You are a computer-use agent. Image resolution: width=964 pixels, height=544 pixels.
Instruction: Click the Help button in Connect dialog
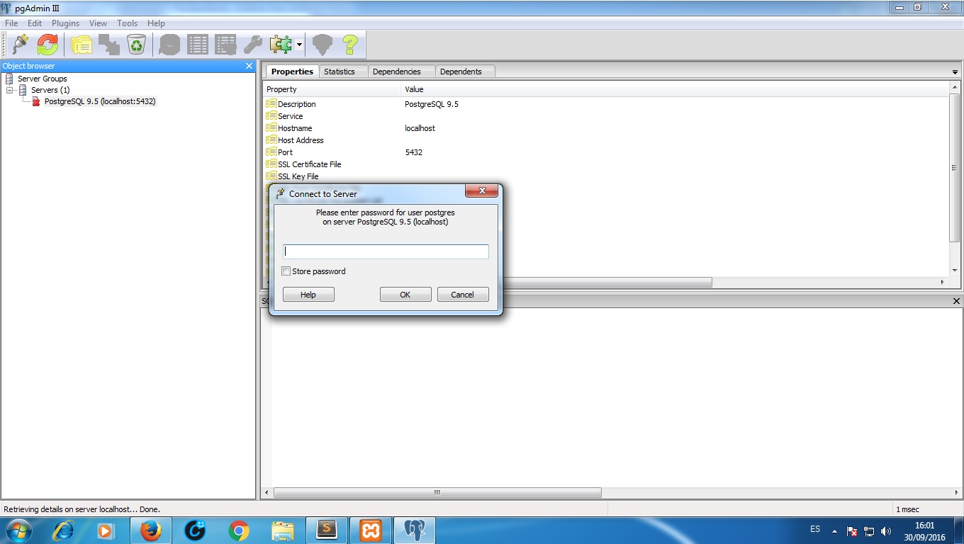308,295
